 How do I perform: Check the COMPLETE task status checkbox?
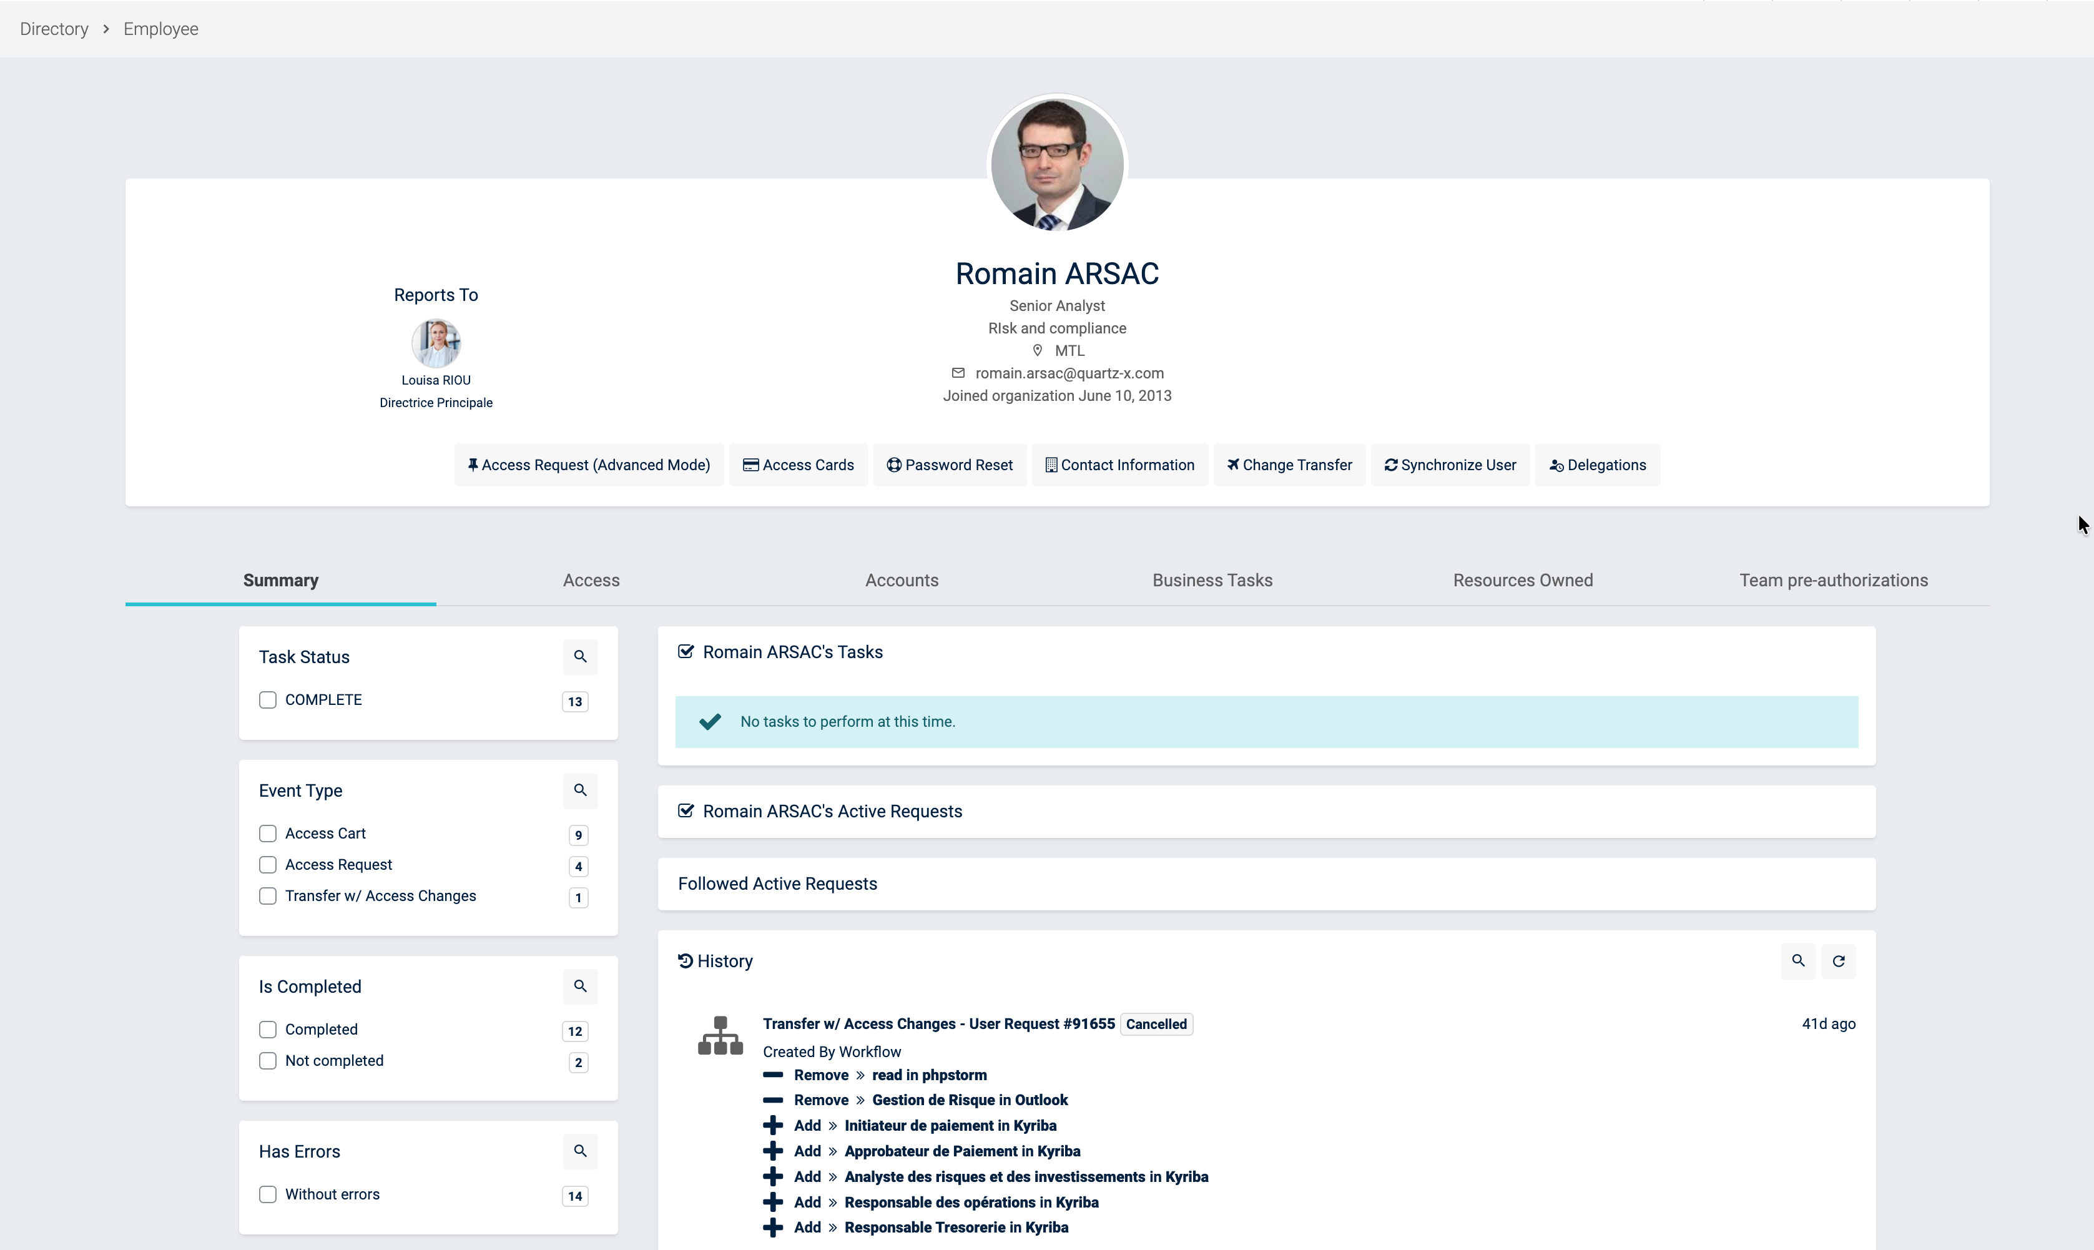(268, 700)
